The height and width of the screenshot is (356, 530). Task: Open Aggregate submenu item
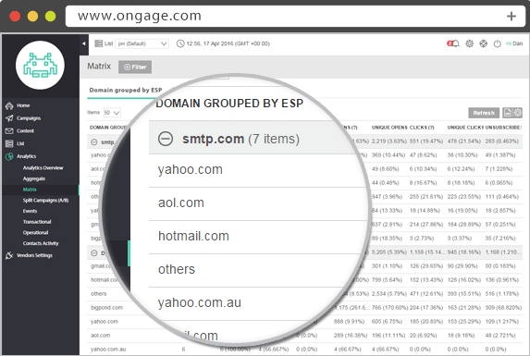pyautogui.click(x=34, y=178)
